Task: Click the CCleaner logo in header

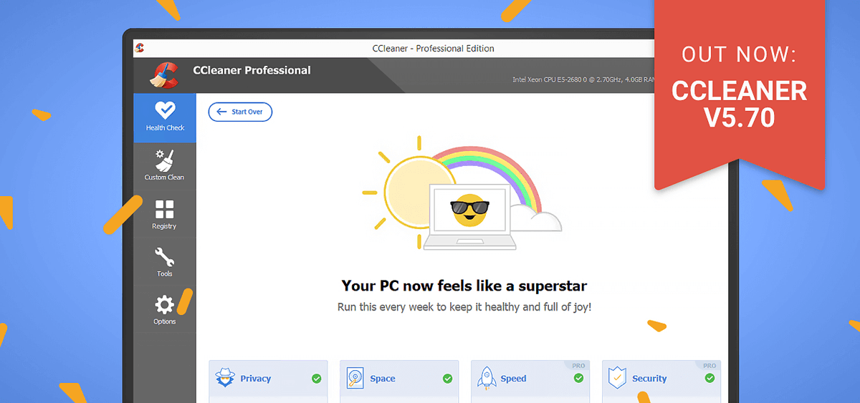Action: point(164,75)
